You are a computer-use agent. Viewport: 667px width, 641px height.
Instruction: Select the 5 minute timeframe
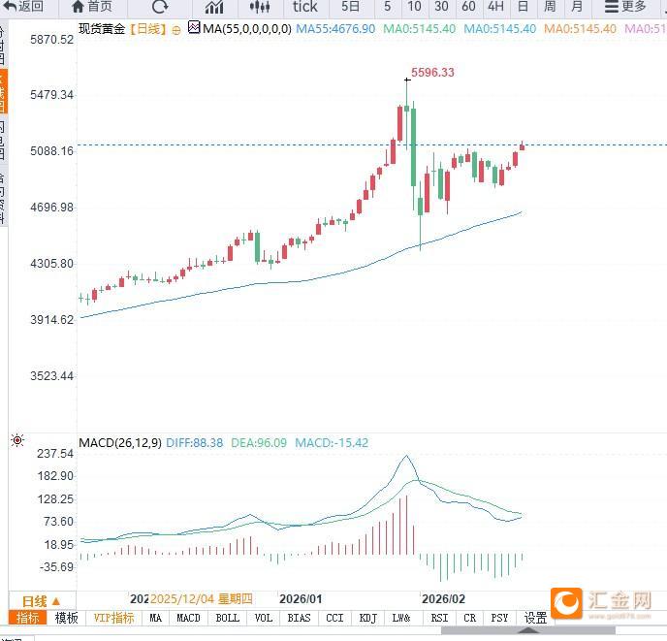coord(387,7)
